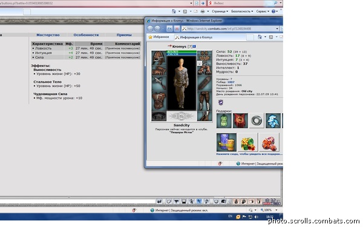Click the floppy disk save icon

(184, 202)
